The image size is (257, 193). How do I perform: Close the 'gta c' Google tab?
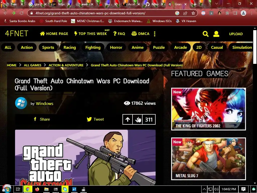click(45, 5)
